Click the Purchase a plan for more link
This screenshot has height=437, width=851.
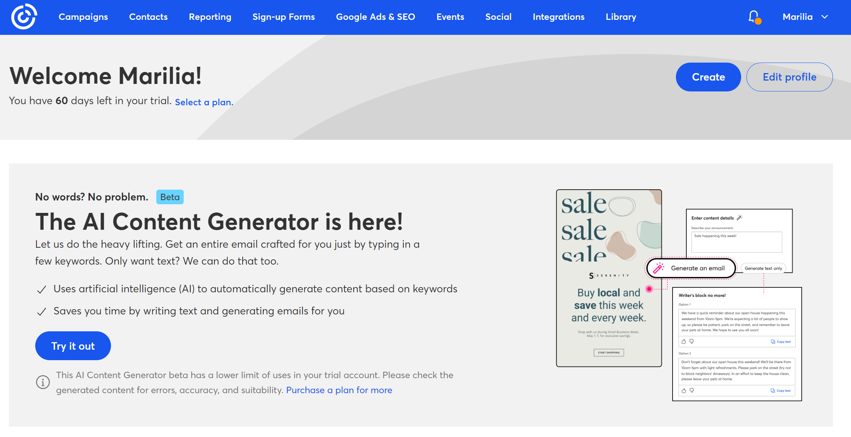click(339, 390)
